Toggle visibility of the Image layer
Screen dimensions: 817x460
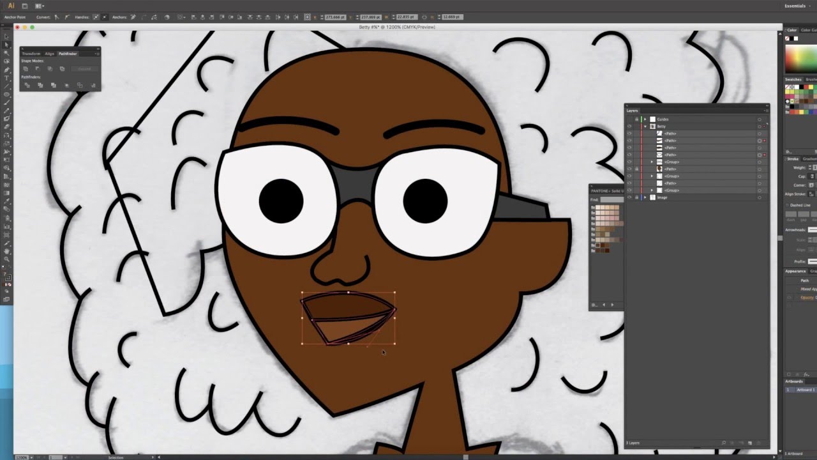click(x=629, y=197)
